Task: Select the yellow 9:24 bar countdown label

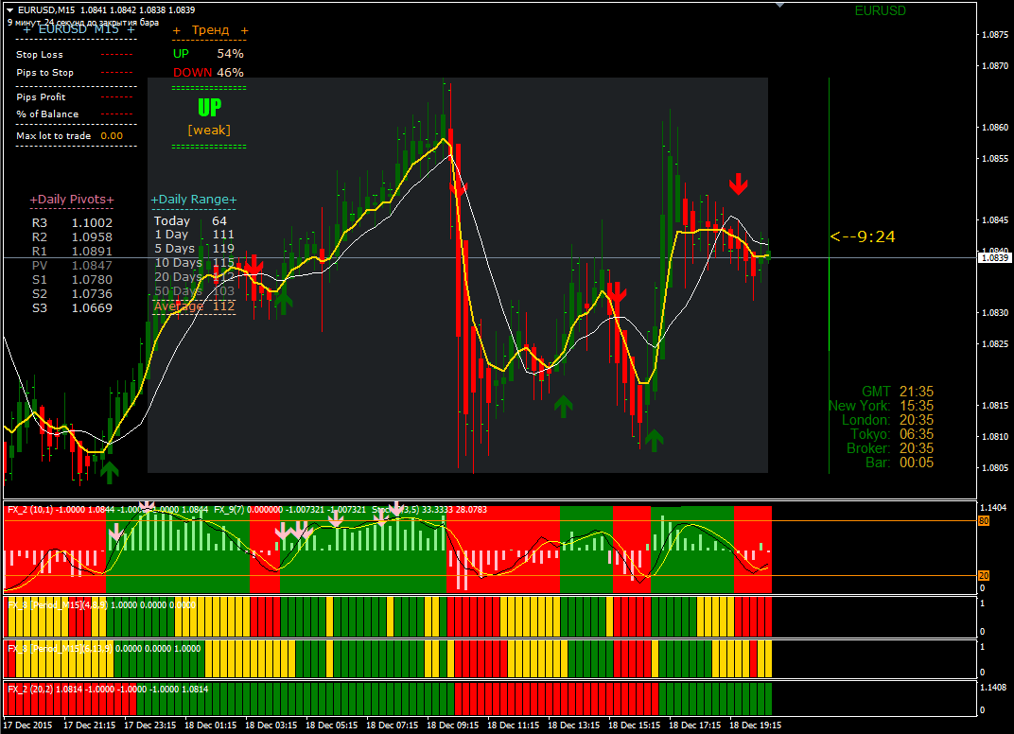Action: point(863,236)
